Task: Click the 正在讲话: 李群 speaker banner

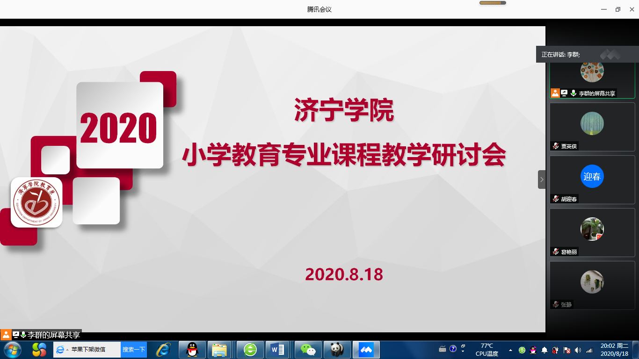Action: pyautogui.click(x=560, y=55)
